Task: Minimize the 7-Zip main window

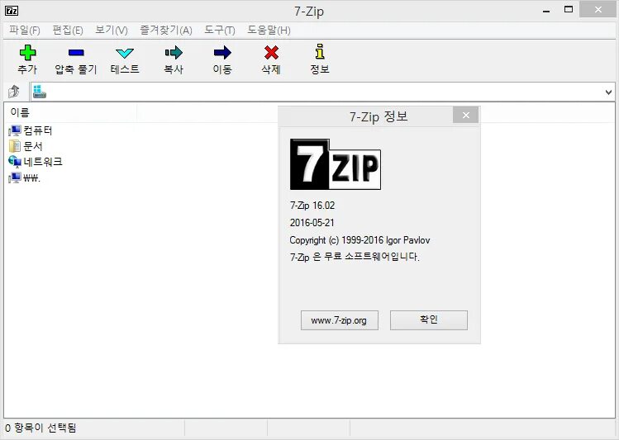Action: [546, 11]
